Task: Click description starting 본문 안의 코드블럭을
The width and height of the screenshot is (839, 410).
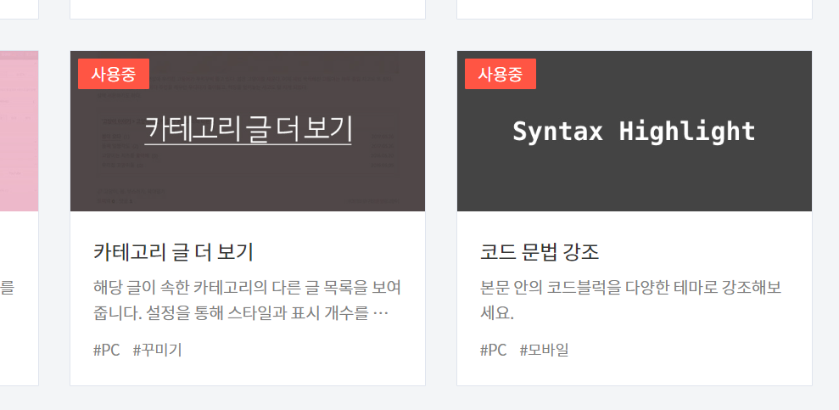Action: tap(631, 300)
